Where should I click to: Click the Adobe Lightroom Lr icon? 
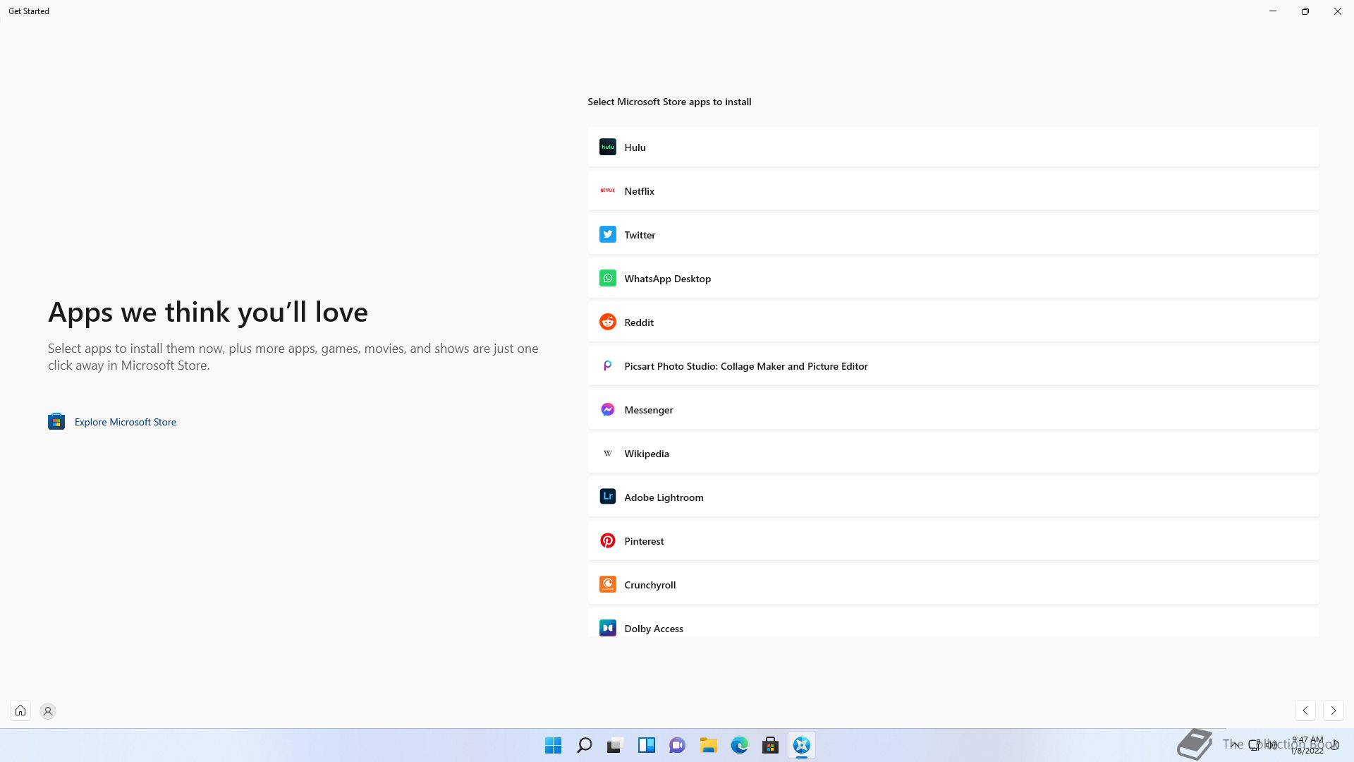607,497
